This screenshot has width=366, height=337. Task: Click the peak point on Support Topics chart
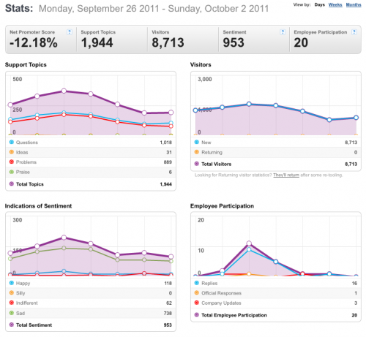(x=64, y=91)
